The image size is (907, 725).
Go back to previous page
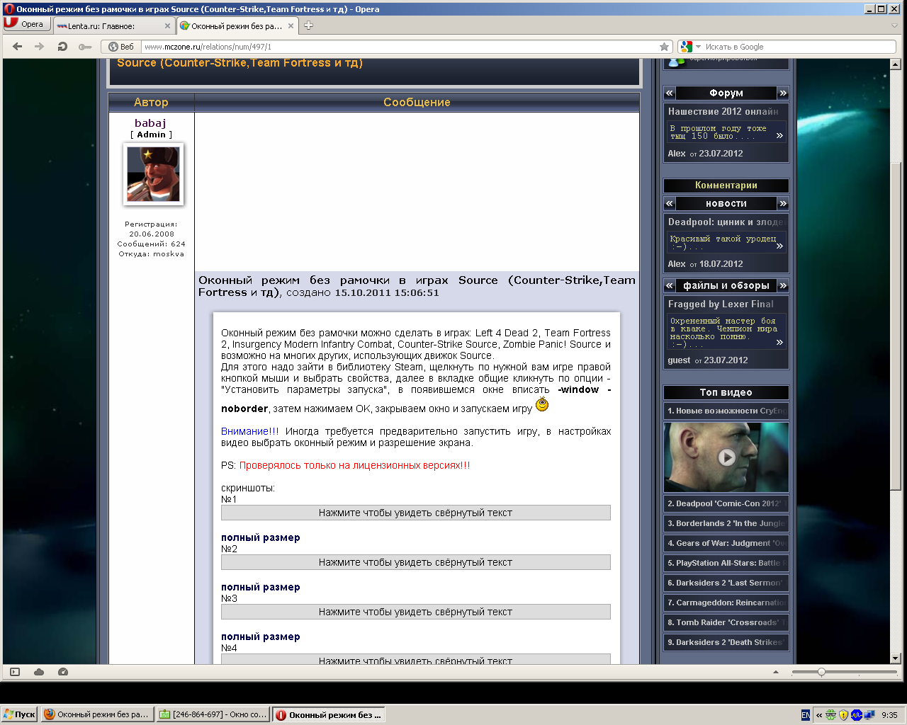(x=18, y=47)
